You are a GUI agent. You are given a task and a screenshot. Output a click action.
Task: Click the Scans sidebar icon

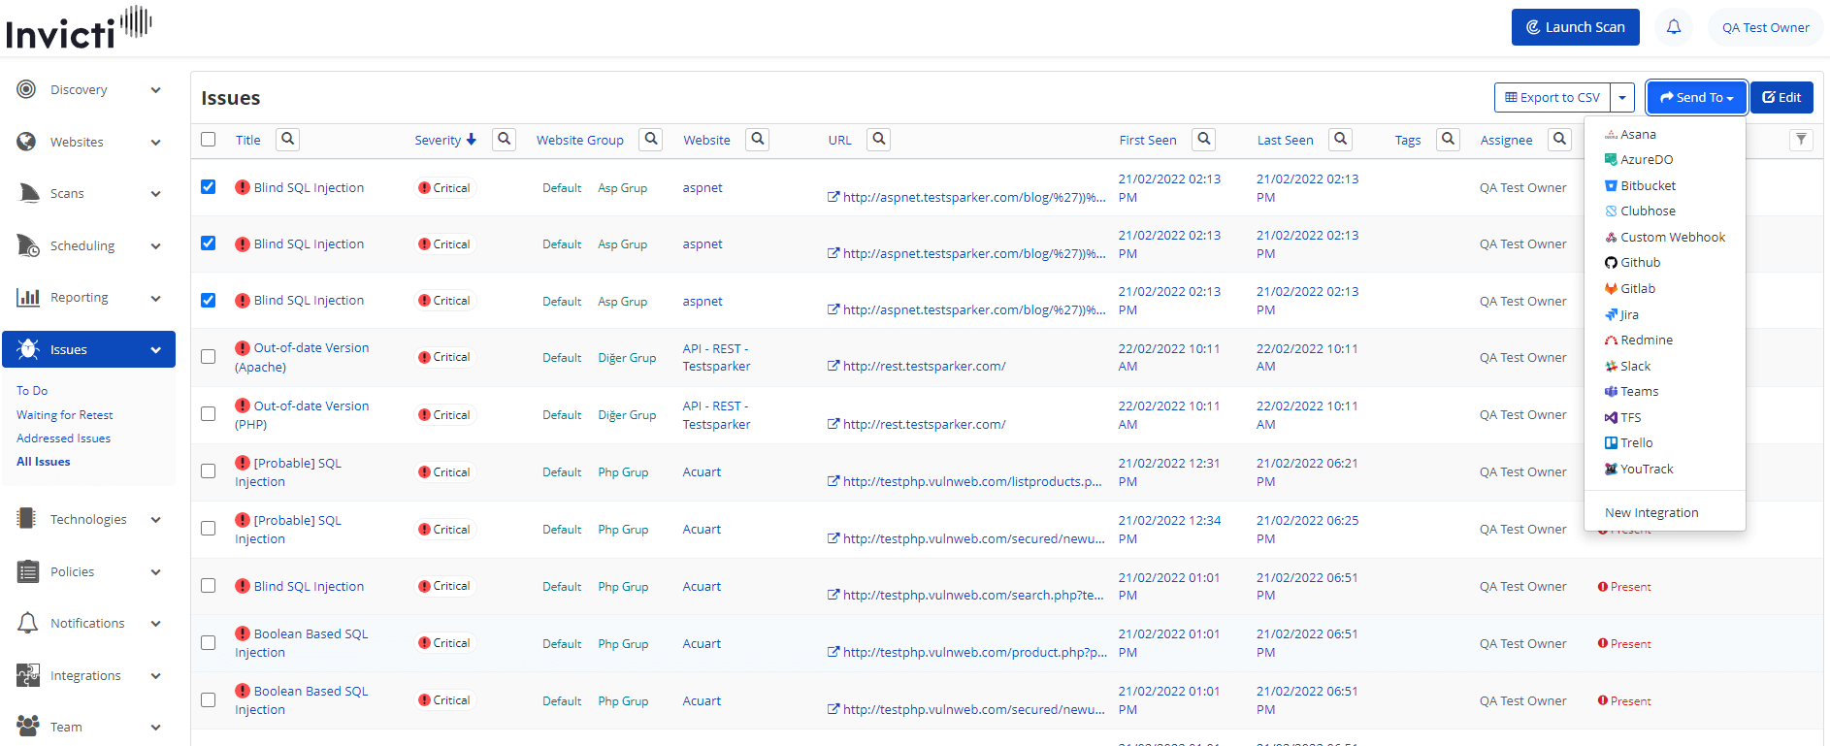click(x=28, y=193)
